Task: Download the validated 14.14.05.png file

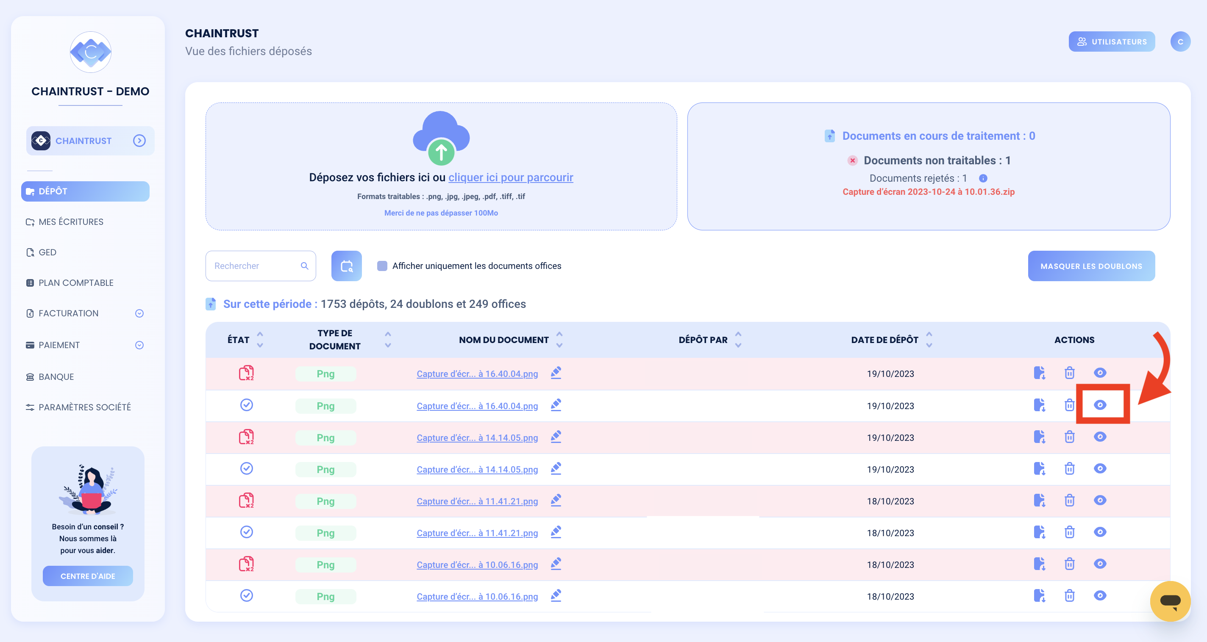Action: click(1039, 468)
